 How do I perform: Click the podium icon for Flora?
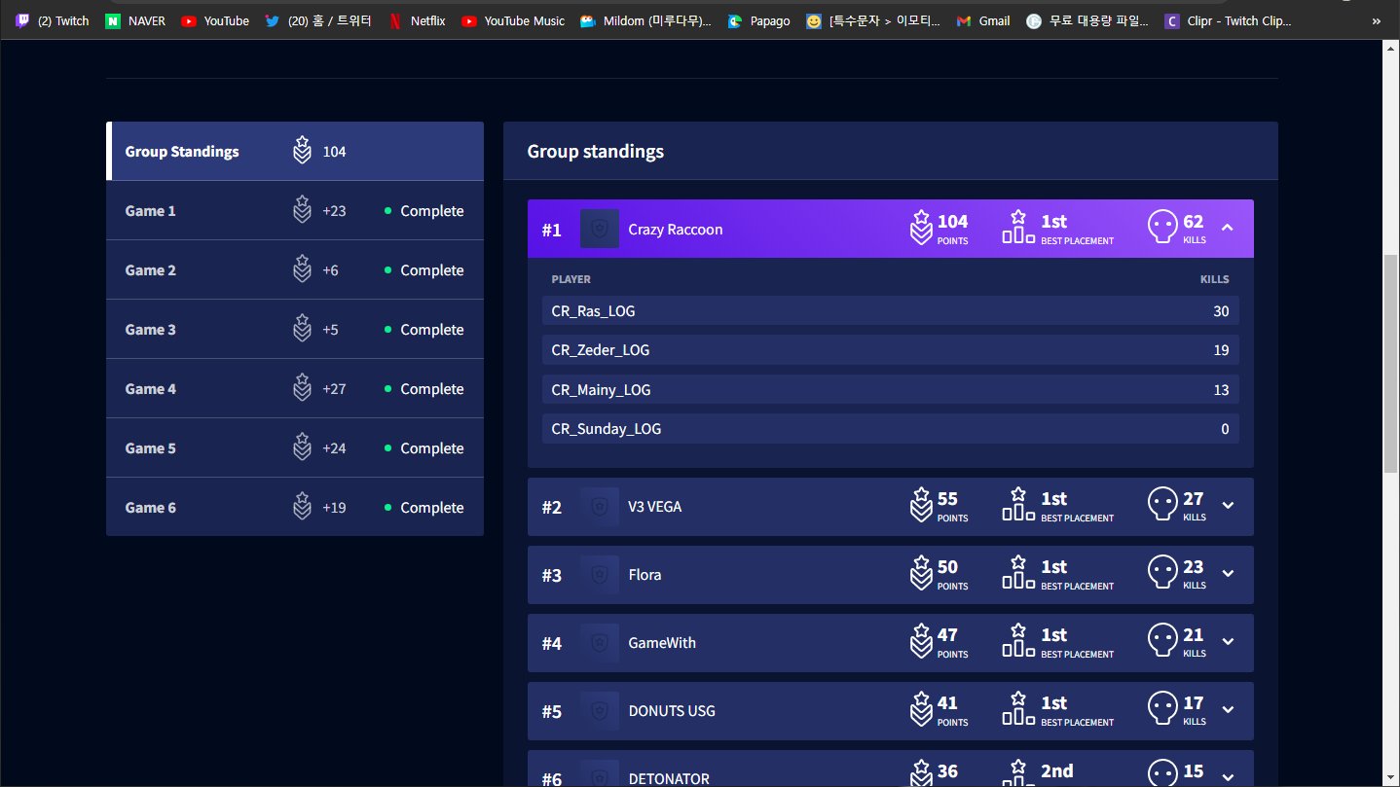pos(1018,572)
